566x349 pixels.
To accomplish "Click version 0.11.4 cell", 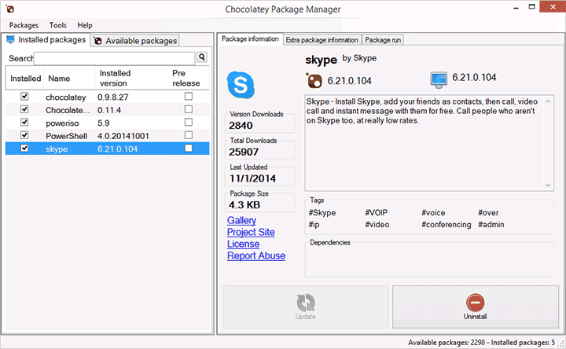I will click(109, 110).
